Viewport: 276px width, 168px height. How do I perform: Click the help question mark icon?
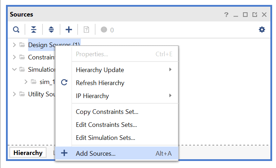pos(226,15)
